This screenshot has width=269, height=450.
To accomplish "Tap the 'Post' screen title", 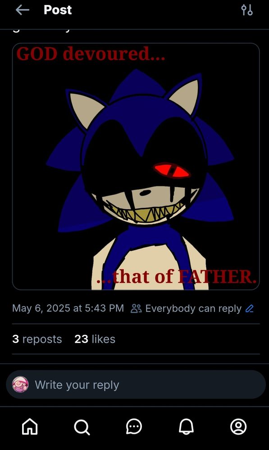I will coord(58,10).
